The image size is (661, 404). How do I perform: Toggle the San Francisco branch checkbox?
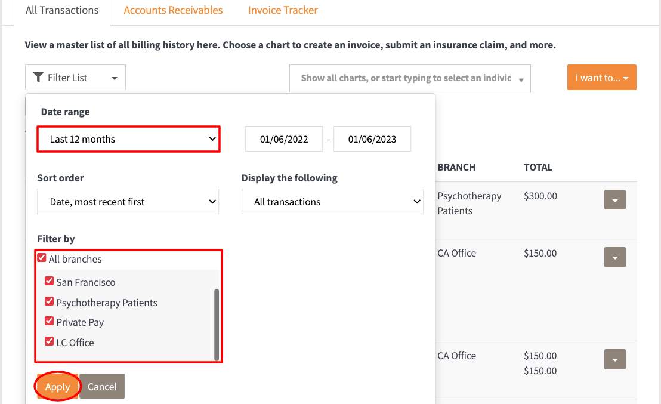50,281
